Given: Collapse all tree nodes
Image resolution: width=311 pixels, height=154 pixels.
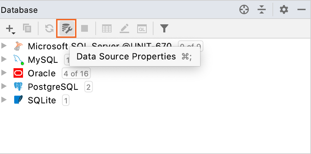Looking at the screenshot, I should coord(262,10).
